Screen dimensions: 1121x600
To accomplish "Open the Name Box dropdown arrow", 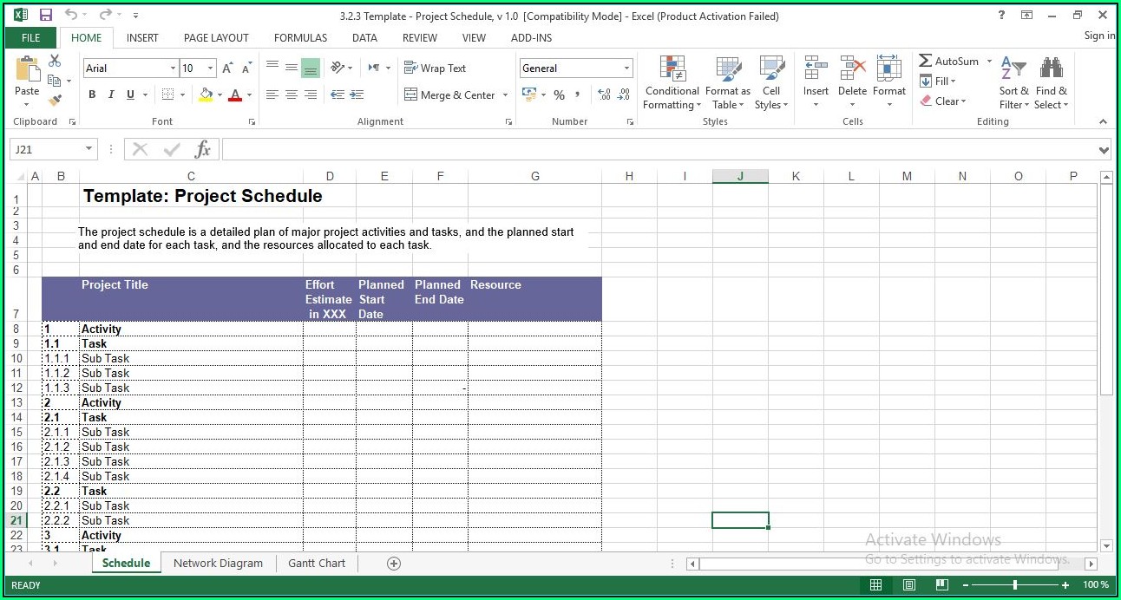I will click(x=88, y=150).
